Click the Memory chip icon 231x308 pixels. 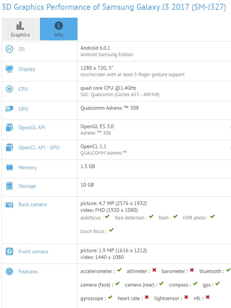9,167
